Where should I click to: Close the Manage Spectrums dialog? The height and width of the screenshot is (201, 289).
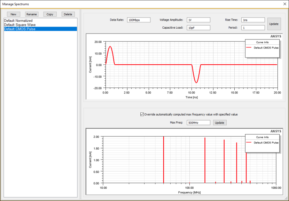click(x=284, y=4)
